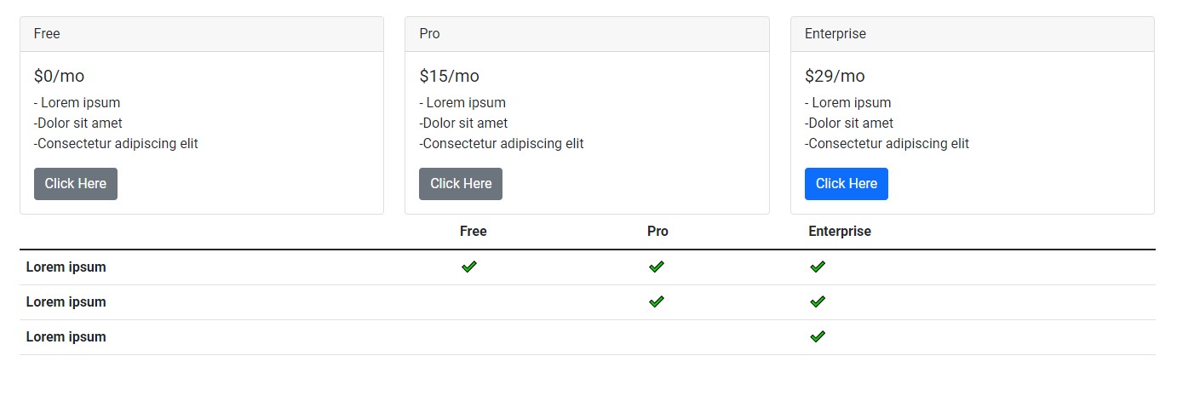
Task: Click the Pro checkmark in first row
Action: tap(656, 267)
